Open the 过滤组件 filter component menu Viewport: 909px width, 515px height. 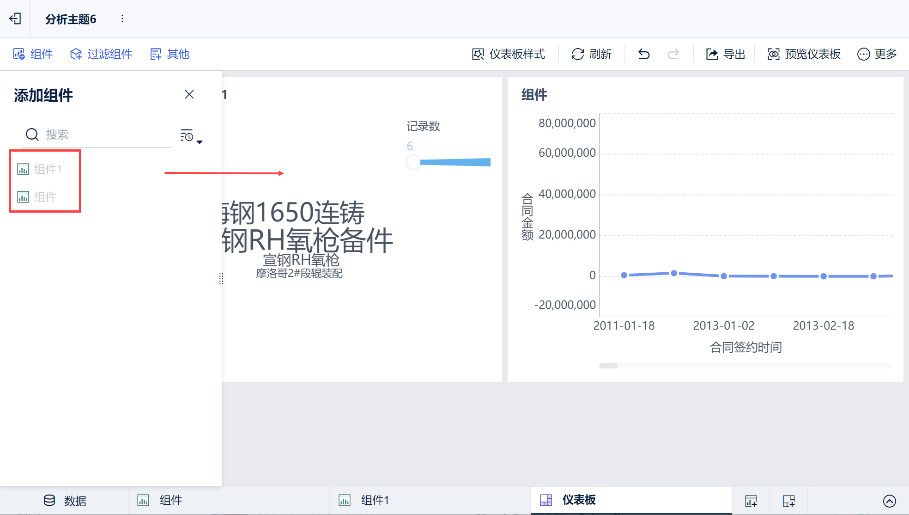pyautogui.click(x=101, y=54)
